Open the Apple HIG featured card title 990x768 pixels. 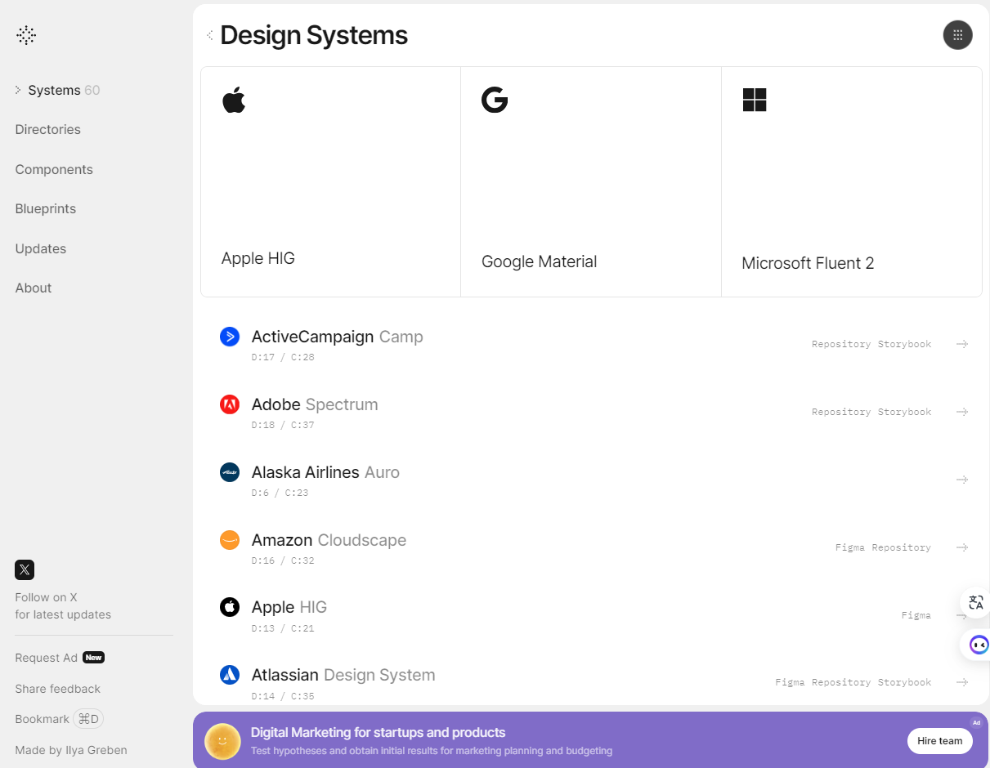(258, 258)
